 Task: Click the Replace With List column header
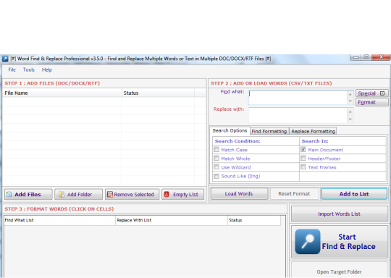172,220
